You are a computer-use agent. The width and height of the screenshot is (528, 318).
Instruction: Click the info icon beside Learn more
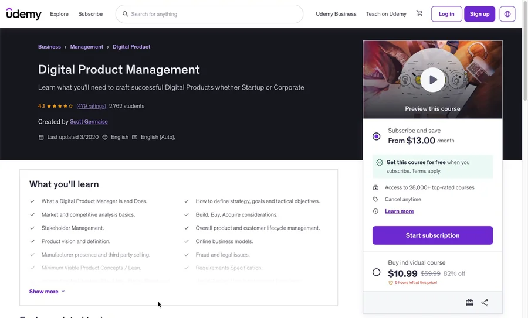coord(375,211)
